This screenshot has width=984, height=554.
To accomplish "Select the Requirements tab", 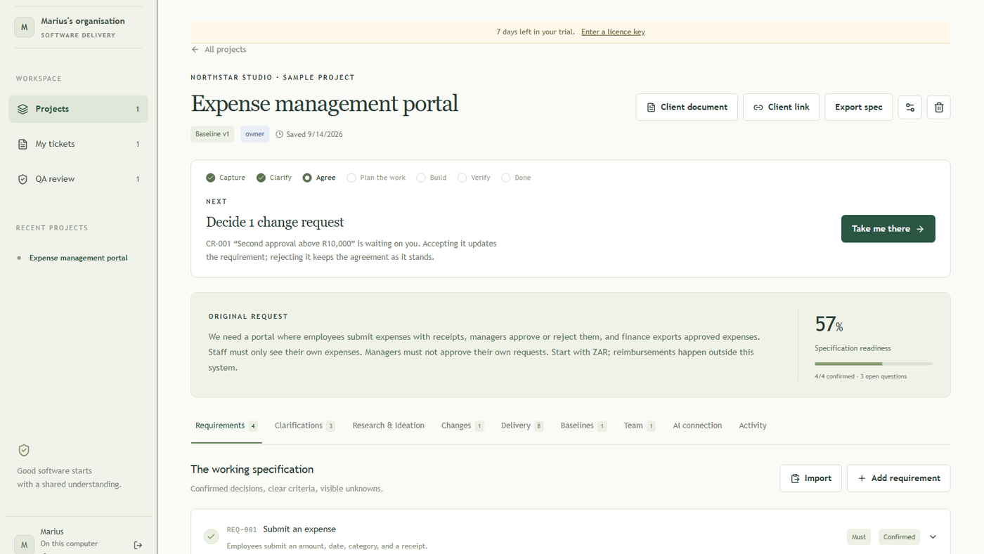I will tap(226, 426).
